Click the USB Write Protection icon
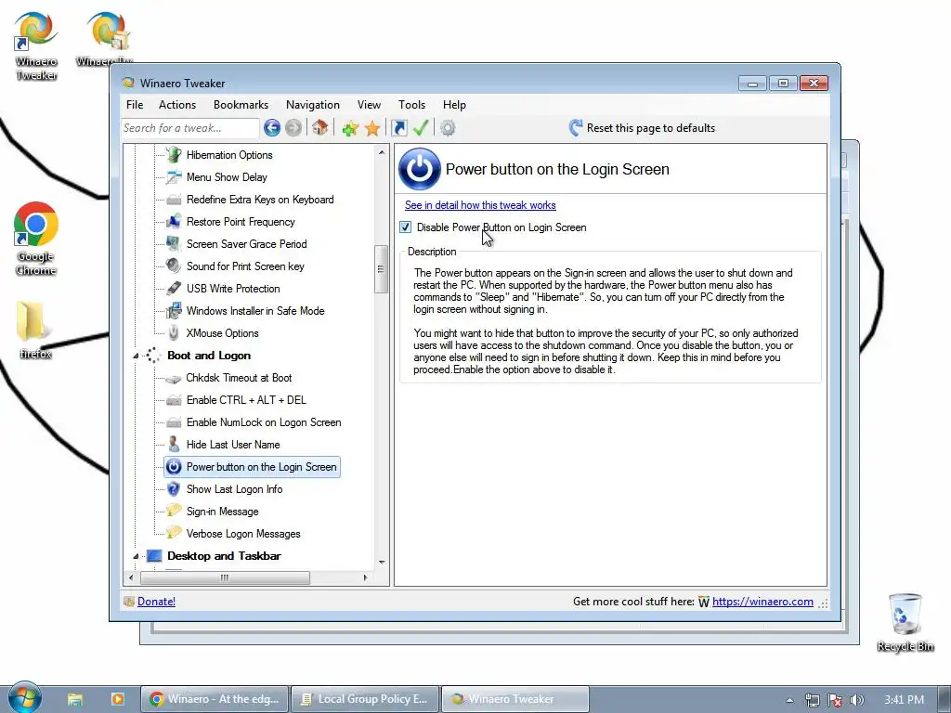Screen dimensions: 951x713 coord(174,289)
